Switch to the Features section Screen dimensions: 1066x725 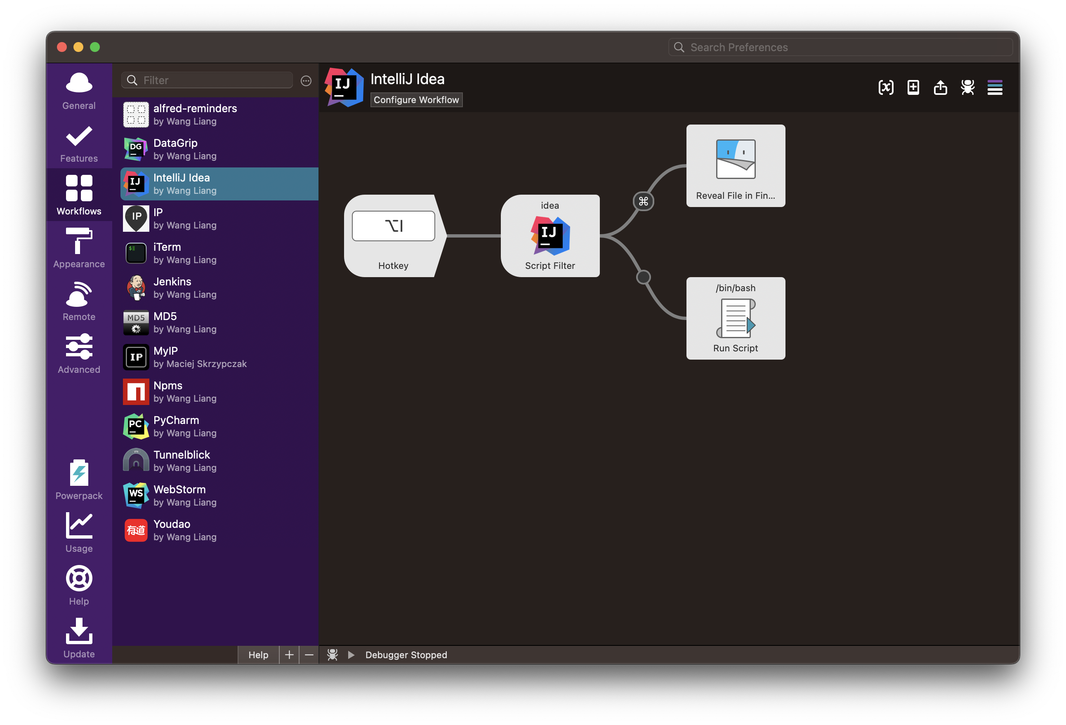pyautogui.click(x=78, y=144)
